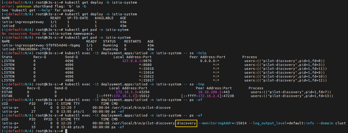Click process entry with 'fd=12'
This screenshot has height=133, width=348.
point(286,81)
